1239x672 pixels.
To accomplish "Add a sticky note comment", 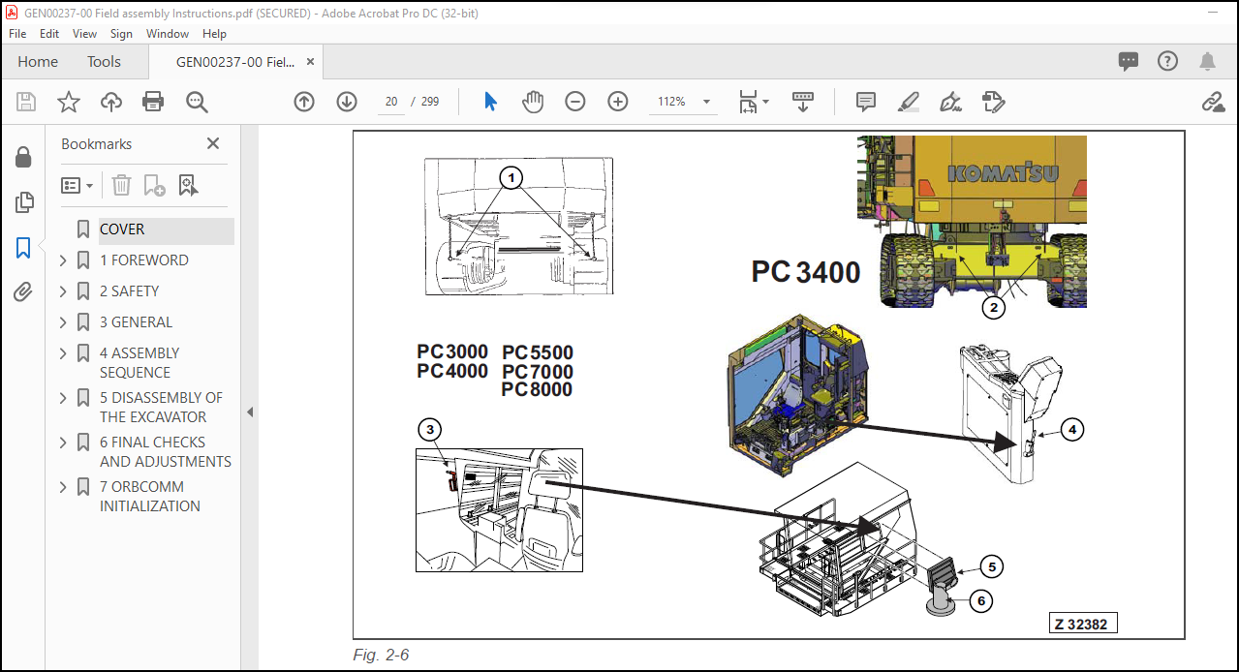I will click(866, 102).
